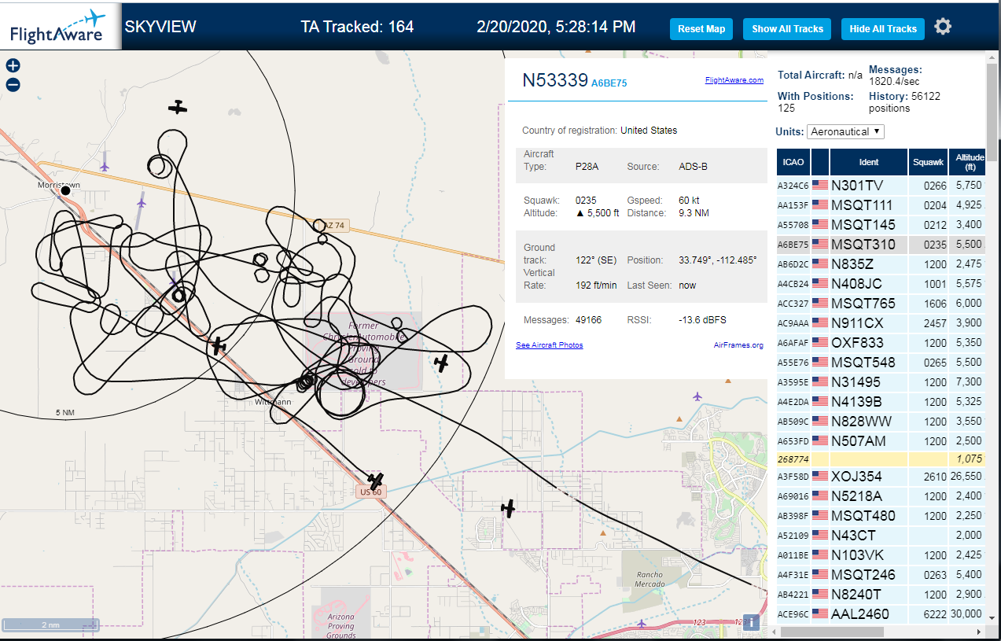
Task: Select the highlighted MSQT310 row
Action: pos(881,245)
